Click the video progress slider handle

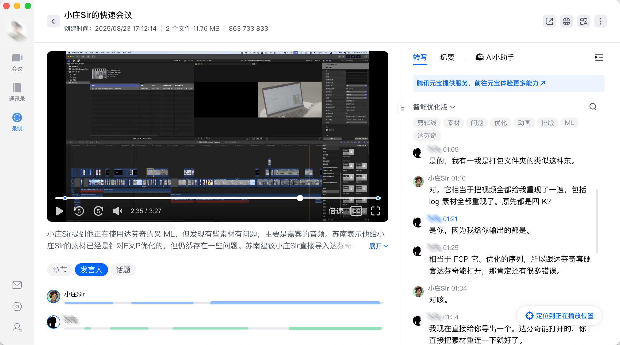[x=300, y=198]
